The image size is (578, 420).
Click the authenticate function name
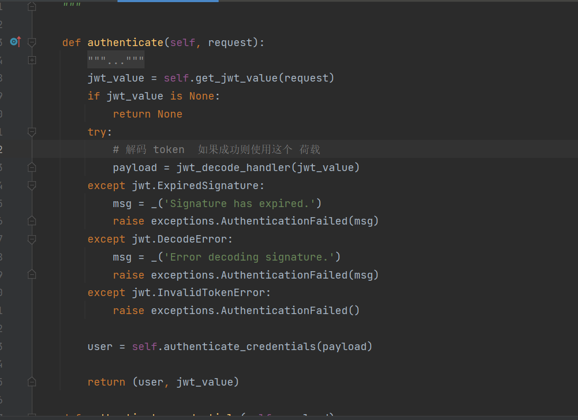click(x=125, y=42)
